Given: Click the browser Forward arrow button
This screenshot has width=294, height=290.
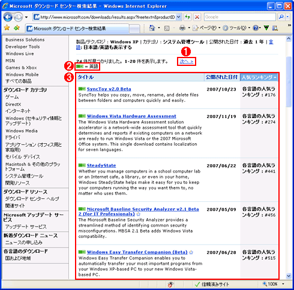Looking at the screenshot, I should point(19,17).
